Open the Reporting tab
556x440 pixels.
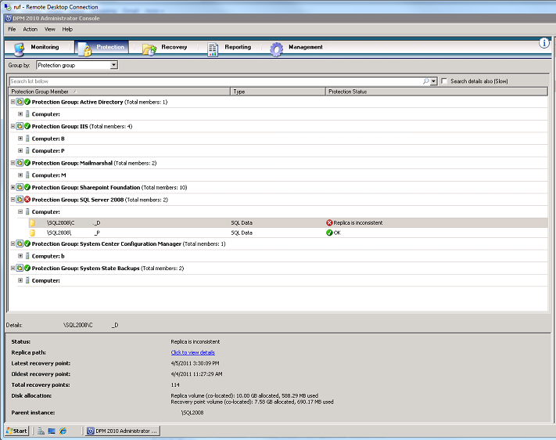click(x=230, y=47)
